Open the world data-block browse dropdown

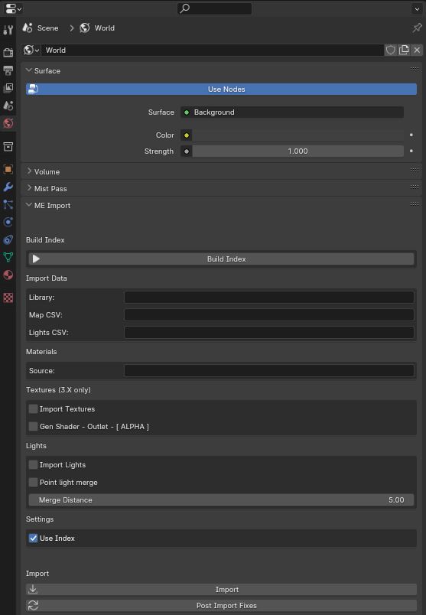coord(31,50)
